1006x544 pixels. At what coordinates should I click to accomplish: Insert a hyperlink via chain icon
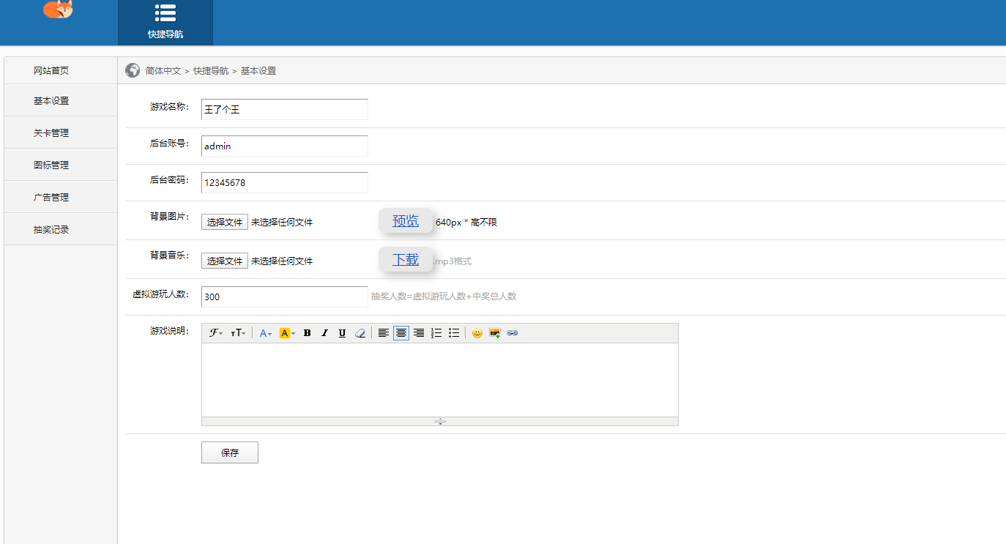513,333
